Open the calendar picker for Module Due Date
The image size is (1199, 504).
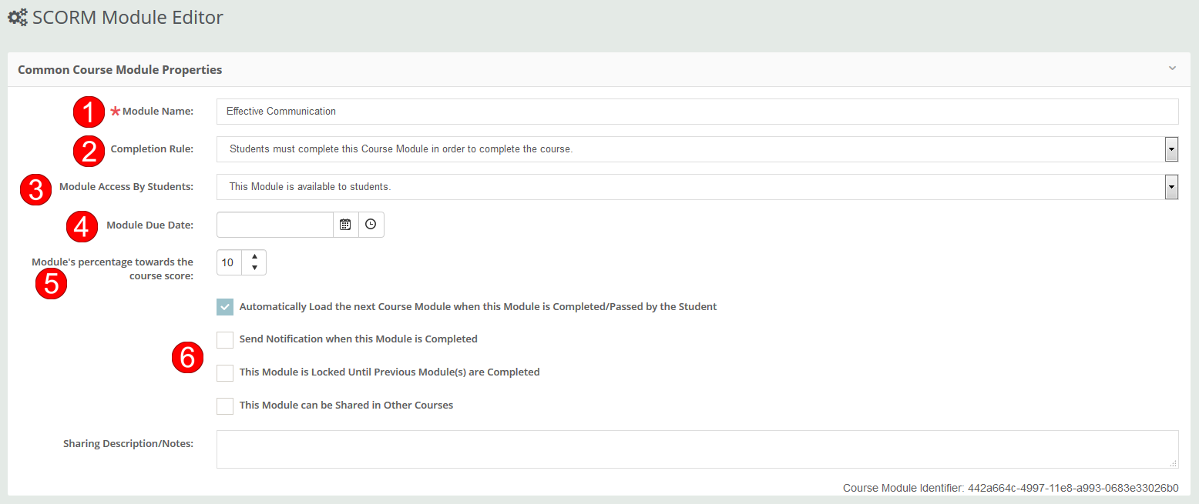(x=345, y=225)
